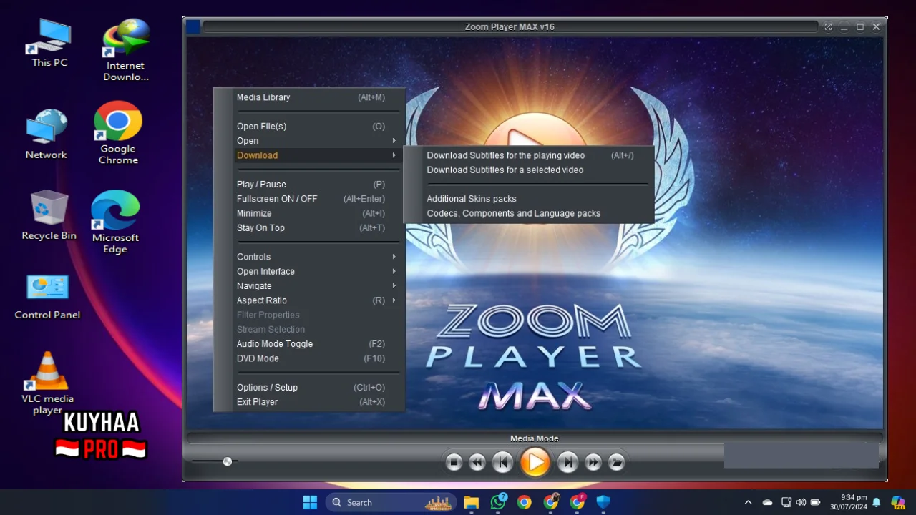Click the Stop playback button

coord(454,463)
